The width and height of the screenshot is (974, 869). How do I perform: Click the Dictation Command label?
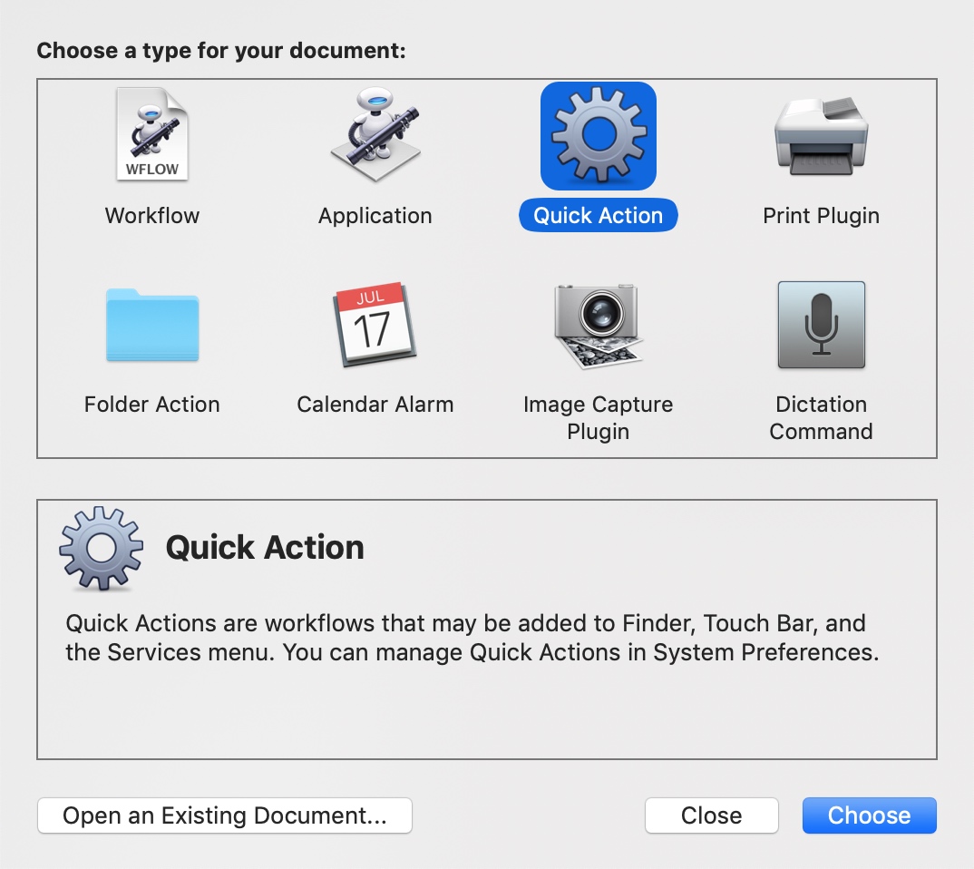pos(822,418)
